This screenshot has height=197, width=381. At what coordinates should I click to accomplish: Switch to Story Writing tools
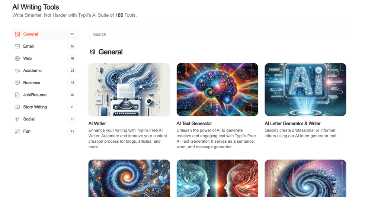click(x=46, y=107)
